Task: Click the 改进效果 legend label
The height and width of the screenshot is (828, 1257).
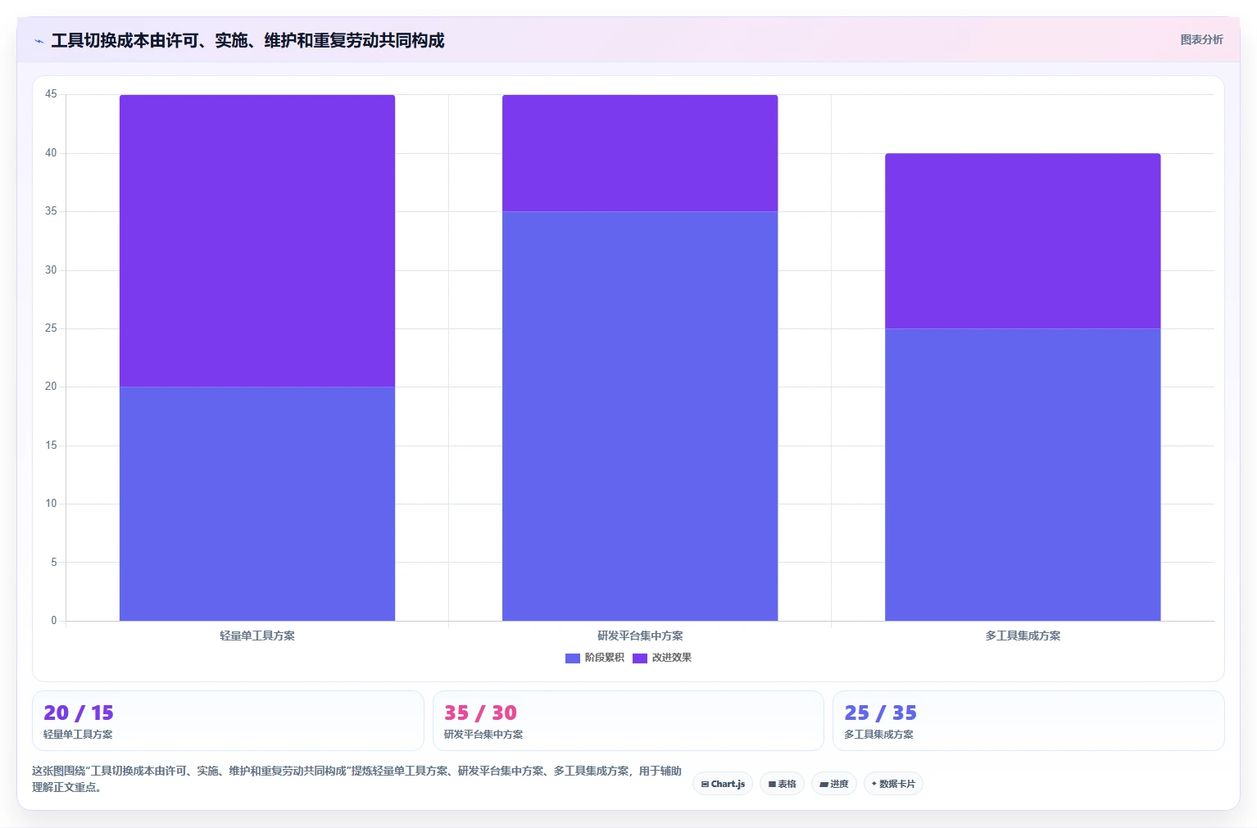Action: coord(672,658)
